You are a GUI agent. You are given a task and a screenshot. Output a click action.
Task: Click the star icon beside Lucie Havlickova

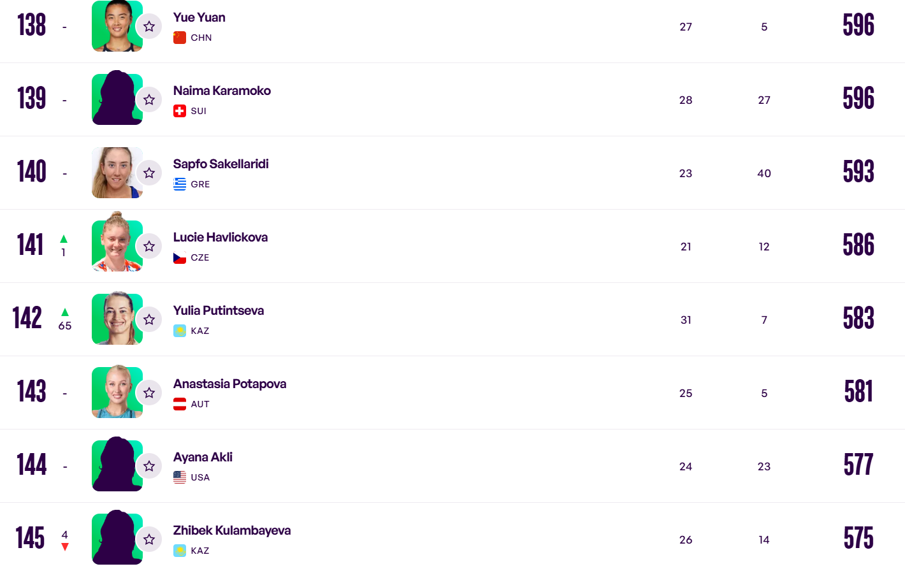point(149,247)
